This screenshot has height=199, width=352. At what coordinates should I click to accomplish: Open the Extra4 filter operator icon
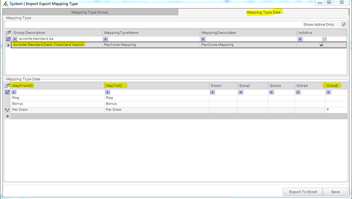tap(298, 92)
